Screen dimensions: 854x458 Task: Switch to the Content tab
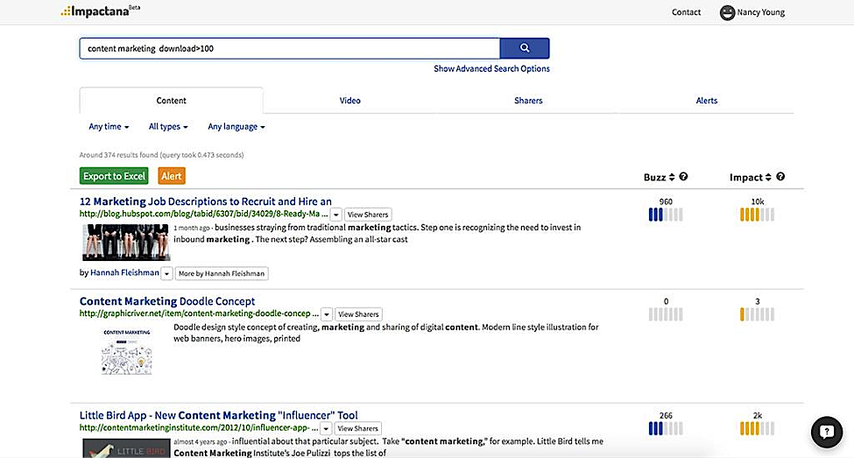click(x=171, y=100)
